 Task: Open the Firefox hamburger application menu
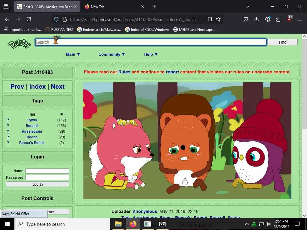(300, 19)
